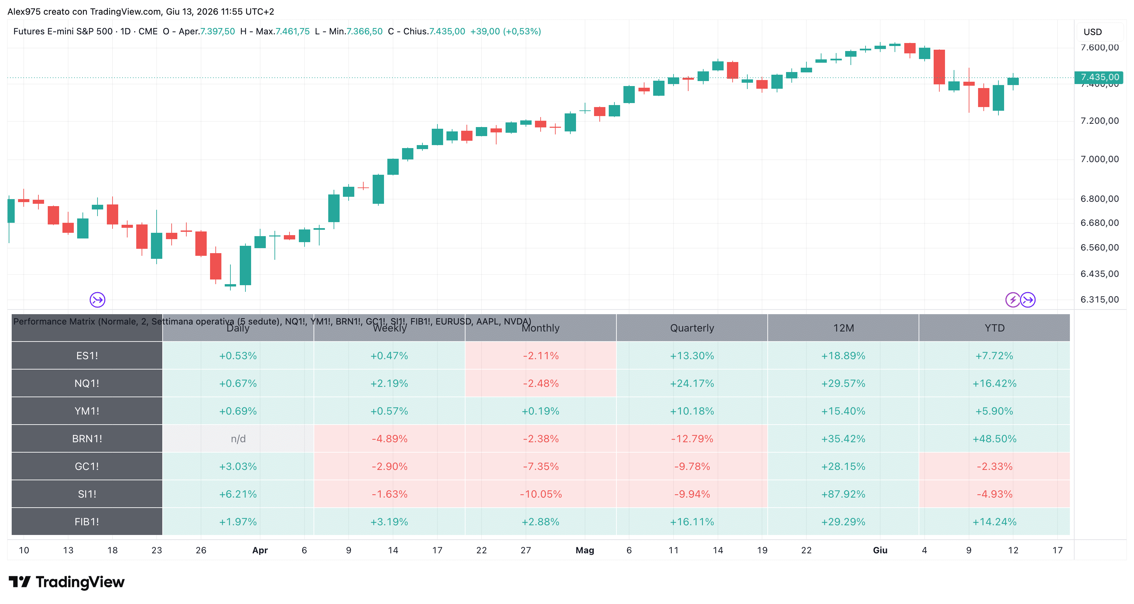
Task: Click the high value 7.461,75 in the legend
Action: (x=292, y=31)
